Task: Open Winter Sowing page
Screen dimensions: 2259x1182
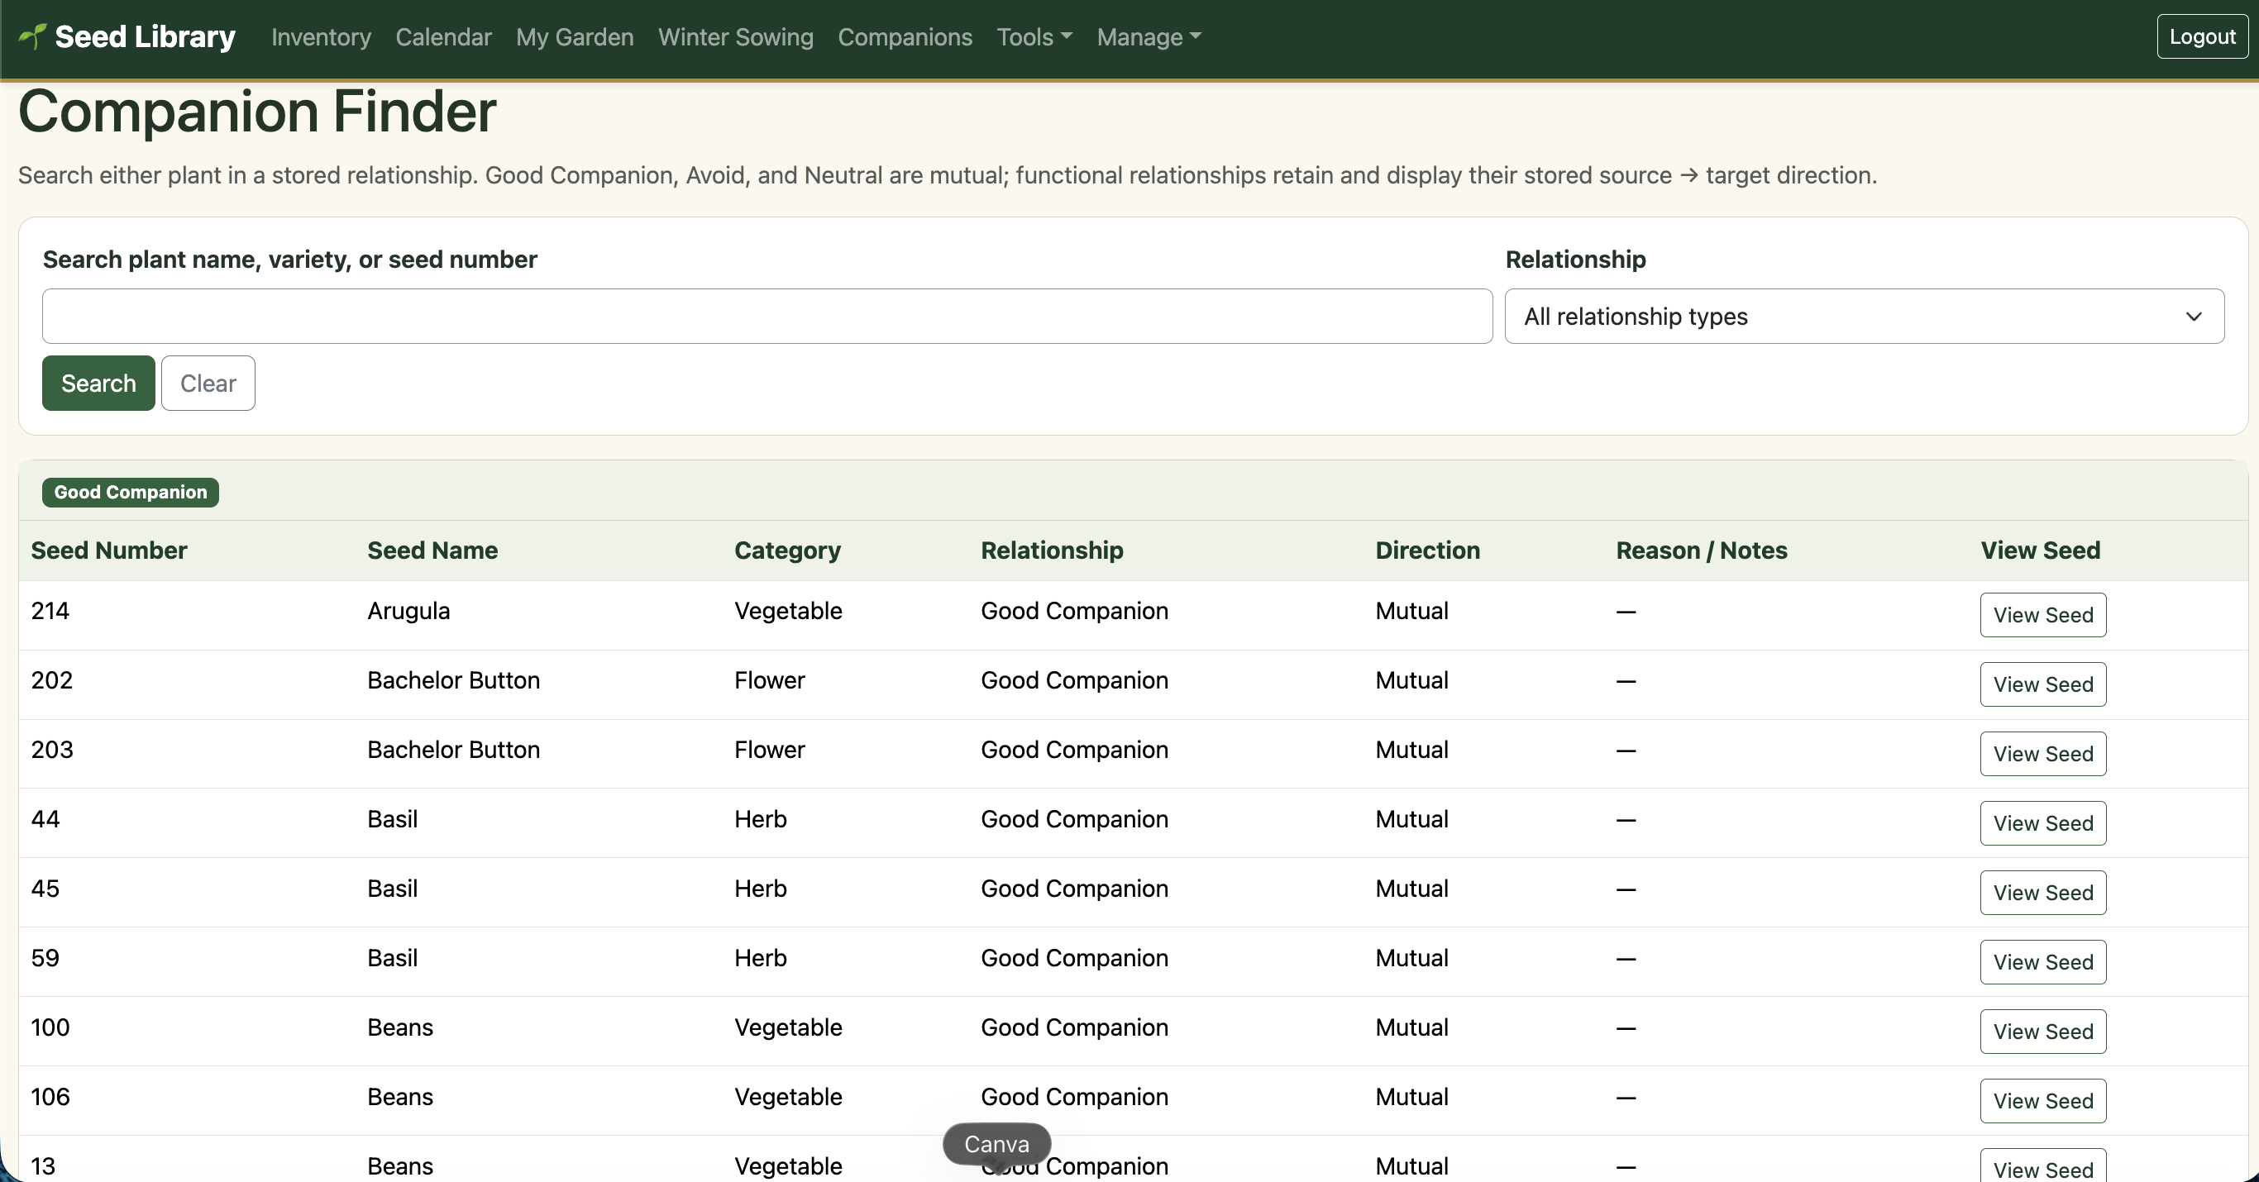Action: click(x=736, y=37)
